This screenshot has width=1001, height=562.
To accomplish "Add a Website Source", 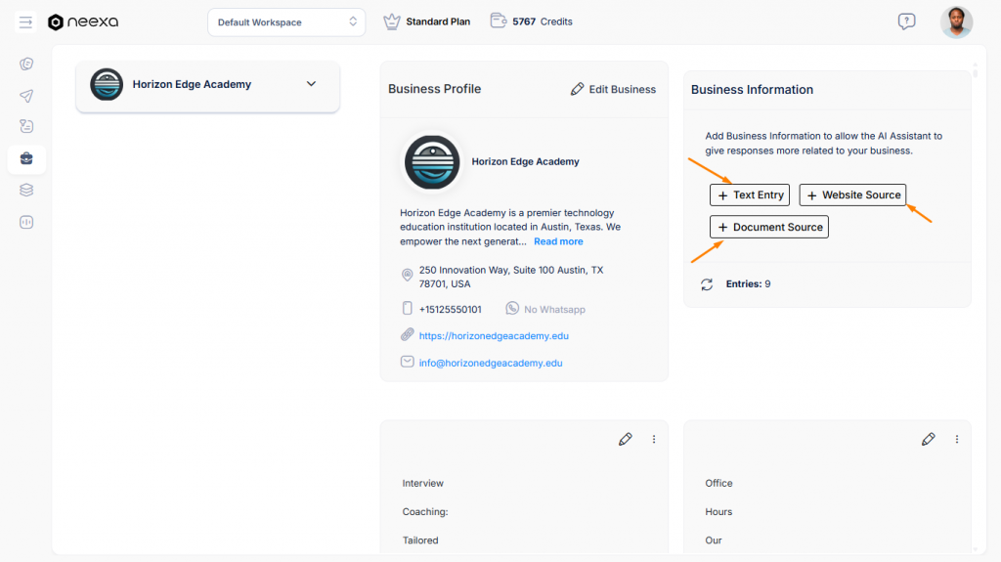I will tap(852, 195).
